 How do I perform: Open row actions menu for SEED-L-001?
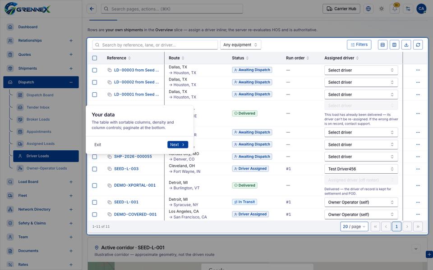(418, 202)
